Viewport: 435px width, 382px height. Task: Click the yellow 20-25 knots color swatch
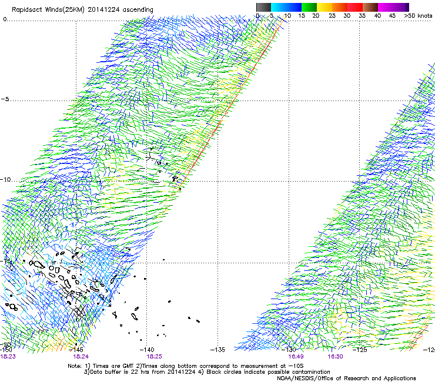pyautogui.click(x=324, y=7)
